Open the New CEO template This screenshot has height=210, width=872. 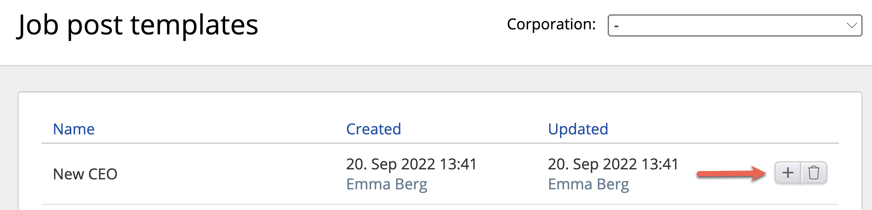click(x=85, y=174)
